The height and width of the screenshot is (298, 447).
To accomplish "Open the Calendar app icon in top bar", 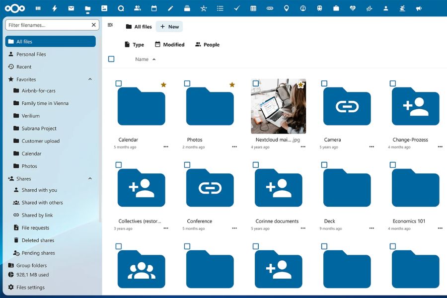I will (x=154, y=8).
